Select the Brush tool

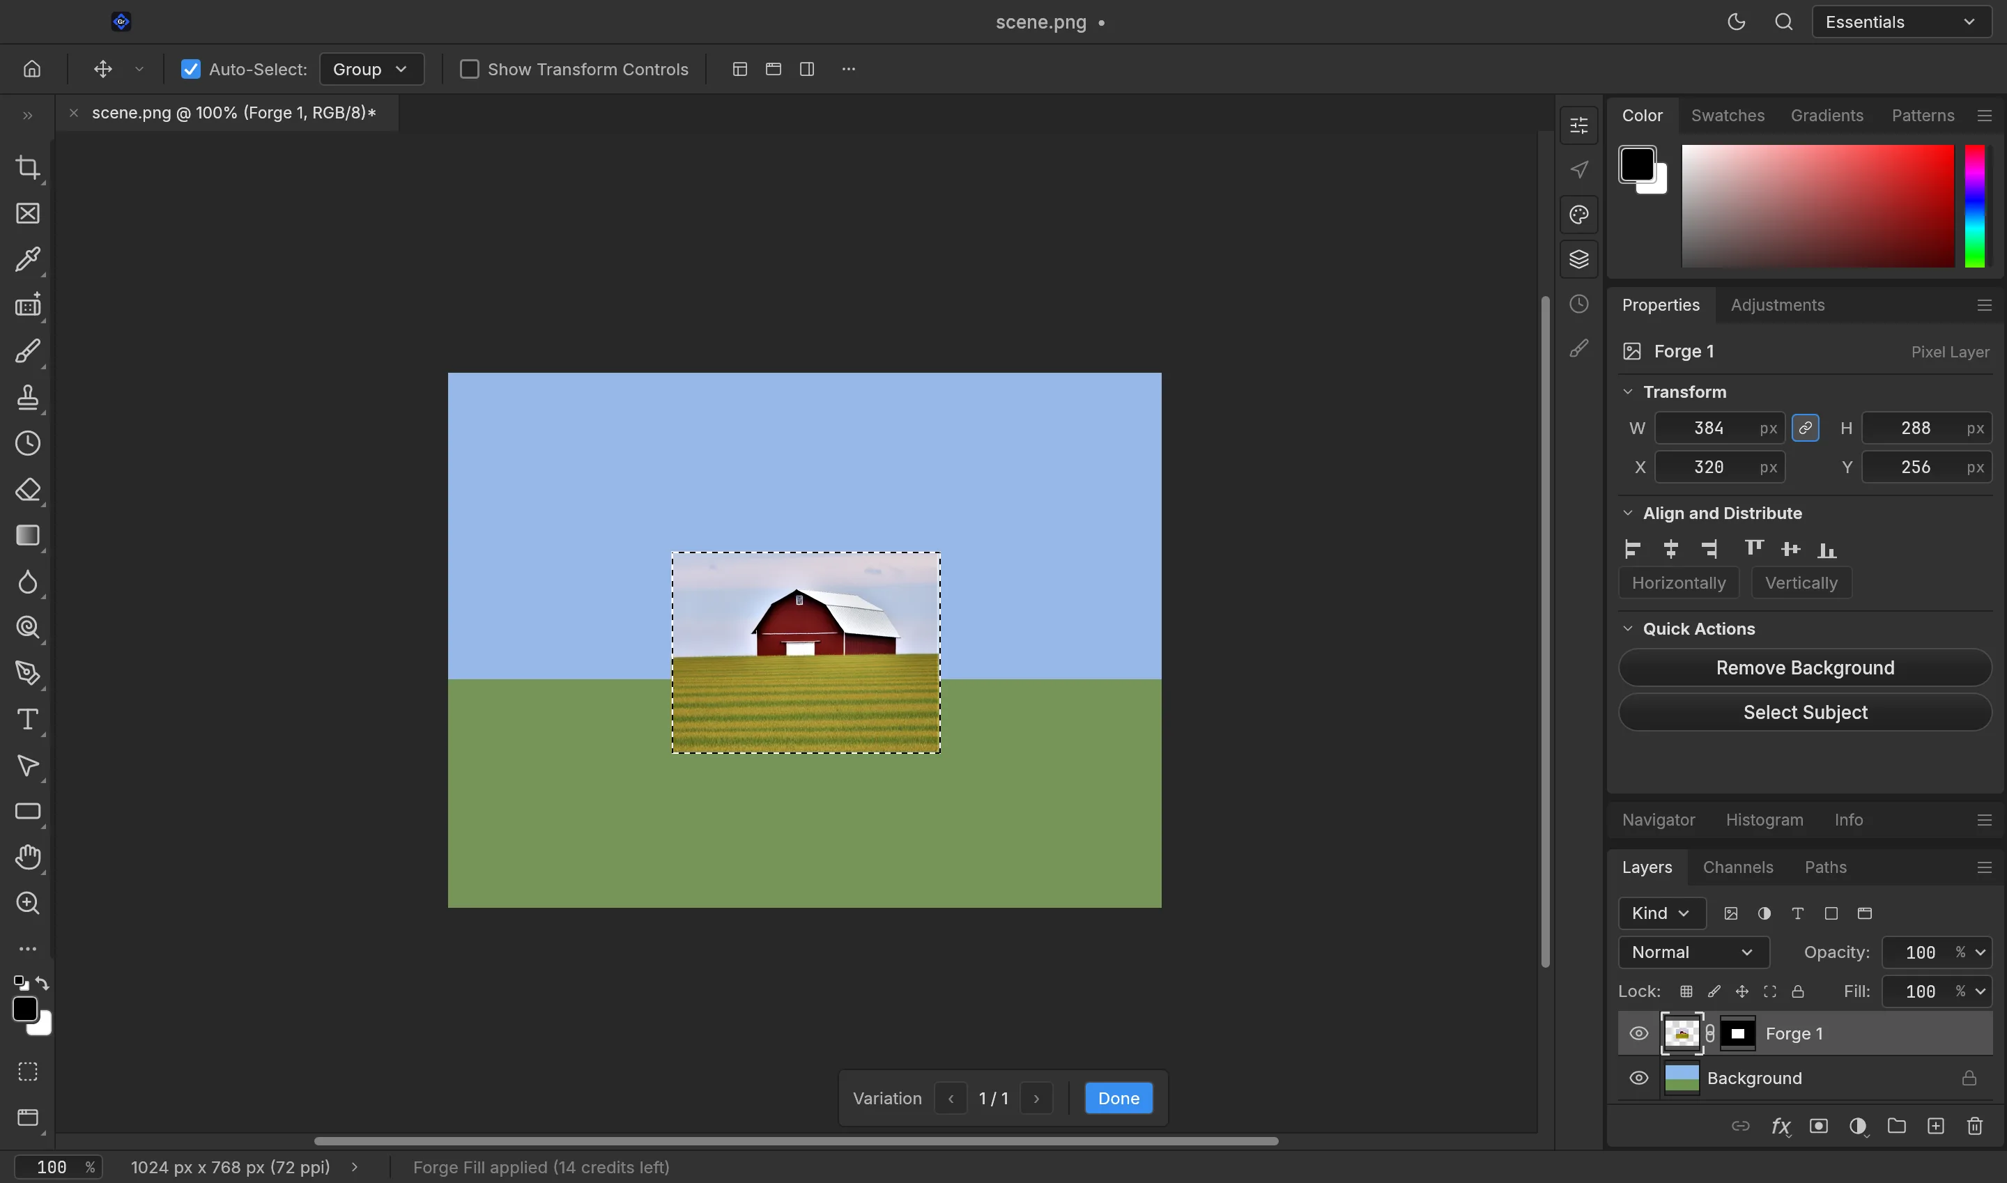[x=28, y=352]
